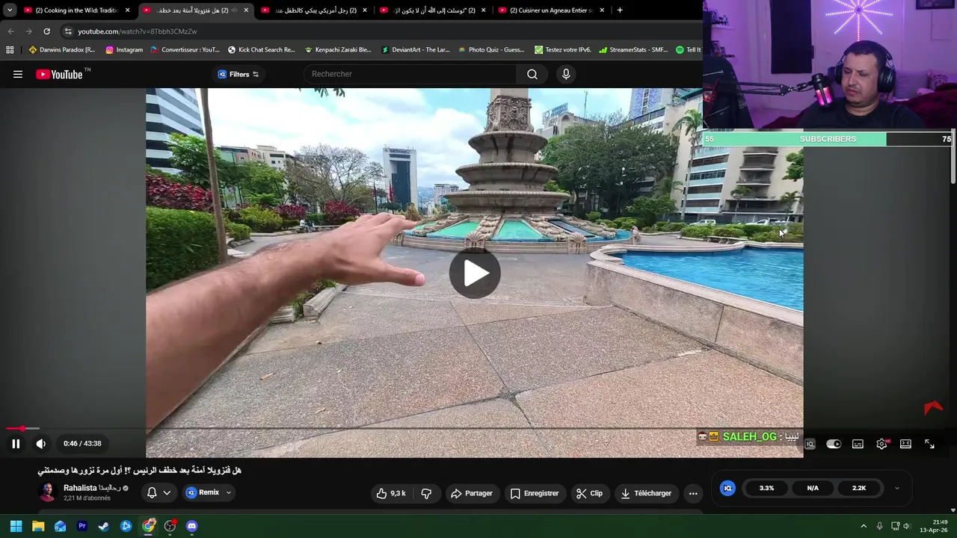957x538 pixels.
Task: Open the Windows Start menu
Action: 16,526
